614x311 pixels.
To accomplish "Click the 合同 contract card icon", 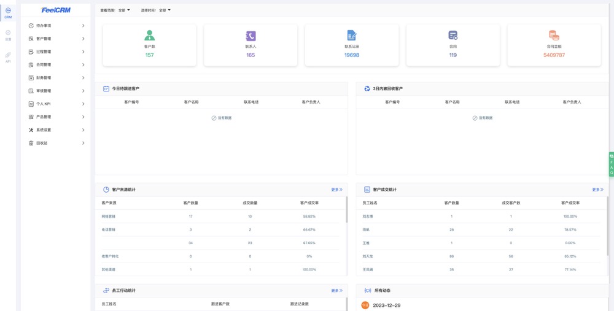I will [x=453, y=36].
